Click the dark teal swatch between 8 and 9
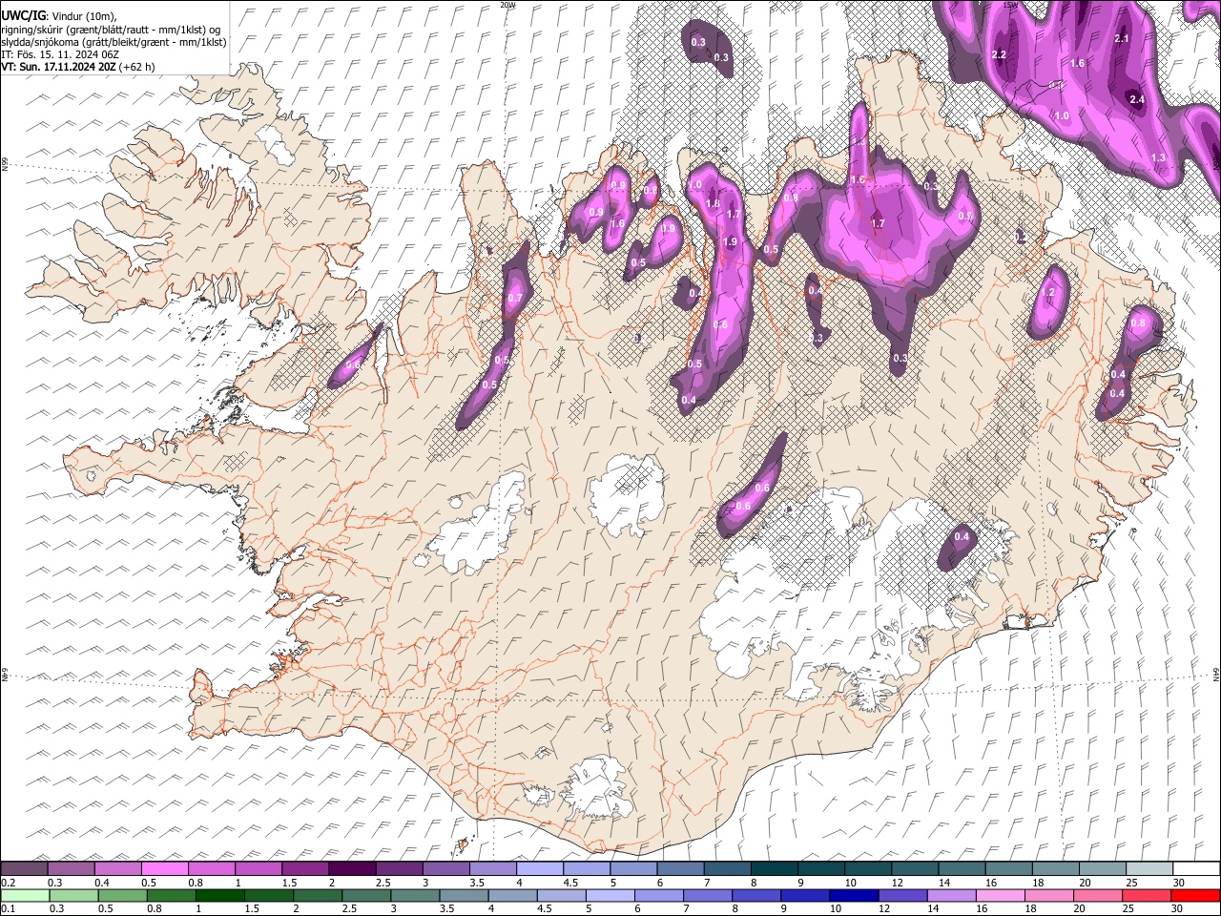Image resolution: width=1221 pixels, height=916 pixels. click(x=774, y=869)
